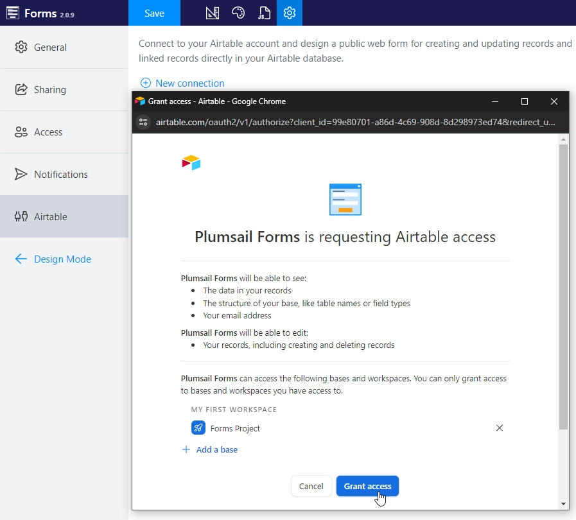View site information icon in address bar
Screen dimensions: 576x520
pyautogui.click(x=143, y=122)
